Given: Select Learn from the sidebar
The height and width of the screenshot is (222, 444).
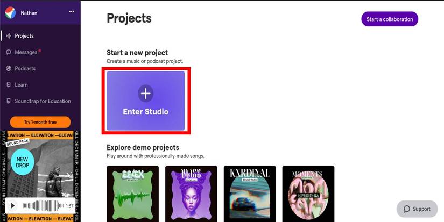Looking at the screenshot, I should tap(21, 84).
